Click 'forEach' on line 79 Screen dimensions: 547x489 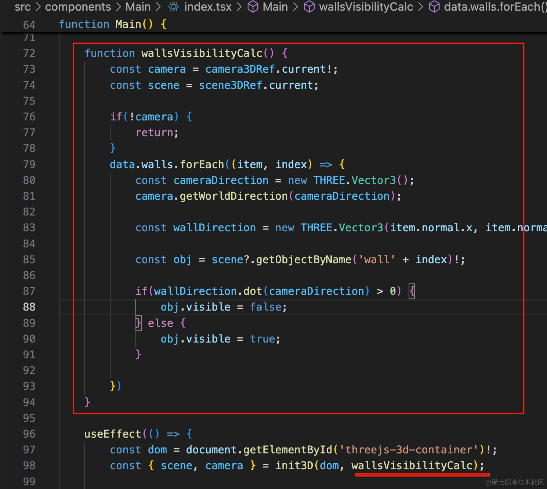point(202,164)
